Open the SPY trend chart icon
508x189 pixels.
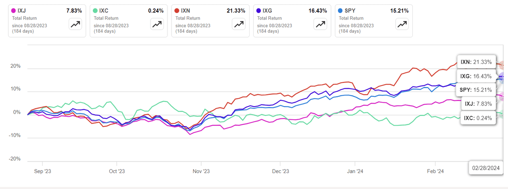click(x=402, y=24)
